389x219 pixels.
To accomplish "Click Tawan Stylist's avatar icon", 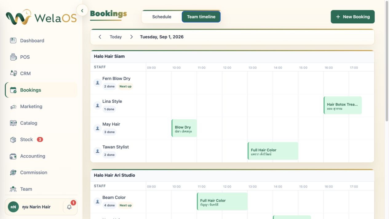I will tap(97, 151).
